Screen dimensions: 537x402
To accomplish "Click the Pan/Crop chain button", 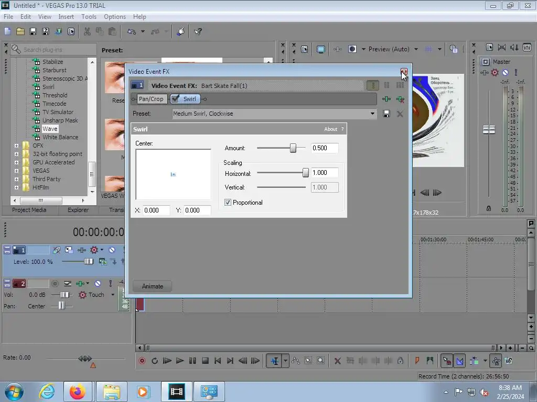I will point(151,99).
